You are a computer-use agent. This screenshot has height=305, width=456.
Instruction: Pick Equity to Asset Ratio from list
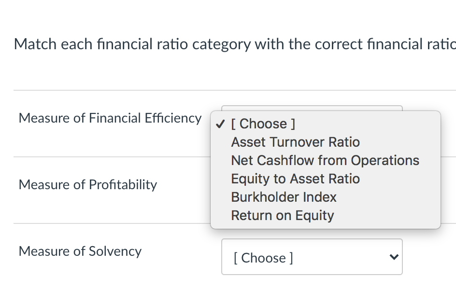[295, 179]
